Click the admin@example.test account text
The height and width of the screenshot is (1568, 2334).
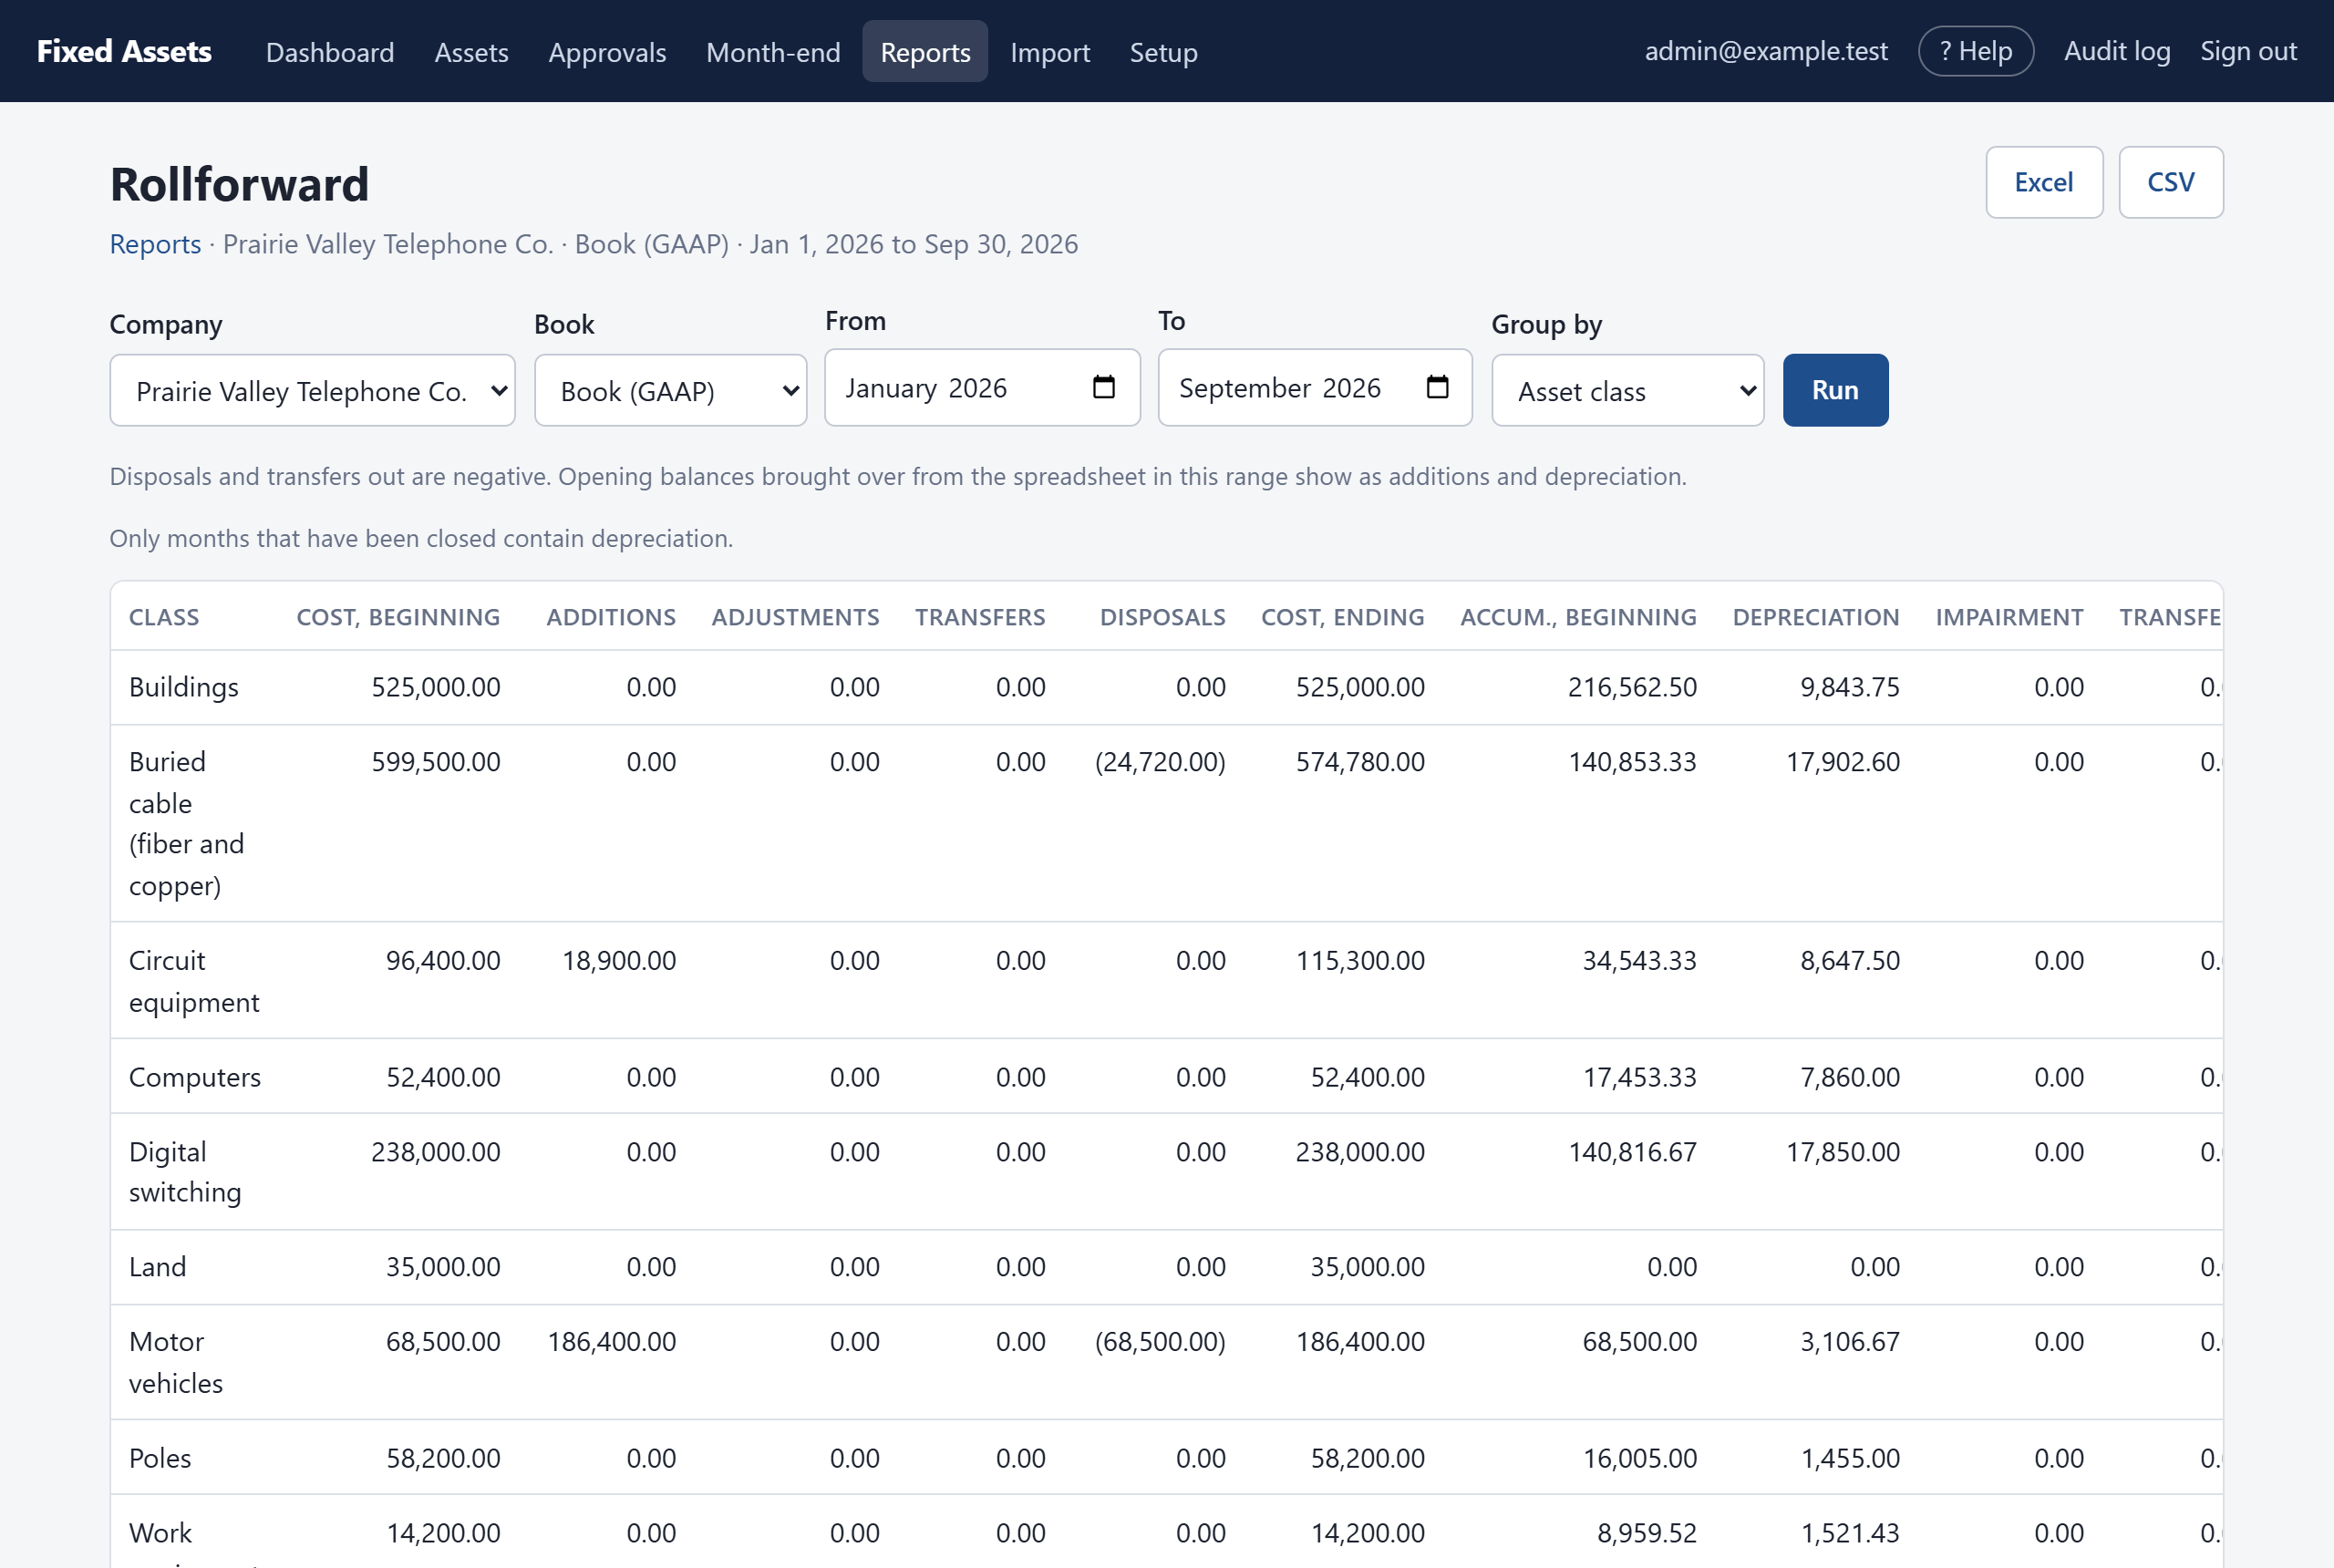pyautogui.click(x=1766, y=51)
